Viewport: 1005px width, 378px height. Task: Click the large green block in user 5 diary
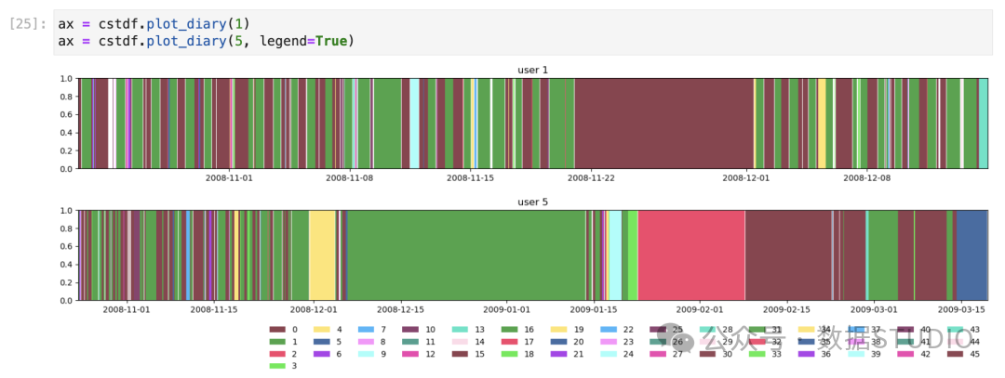(466, 254)
